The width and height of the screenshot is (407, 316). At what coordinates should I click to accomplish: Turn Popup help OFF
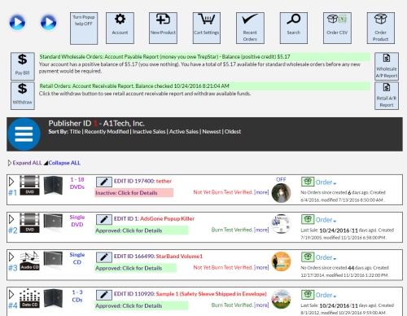[x=84, y=29]
